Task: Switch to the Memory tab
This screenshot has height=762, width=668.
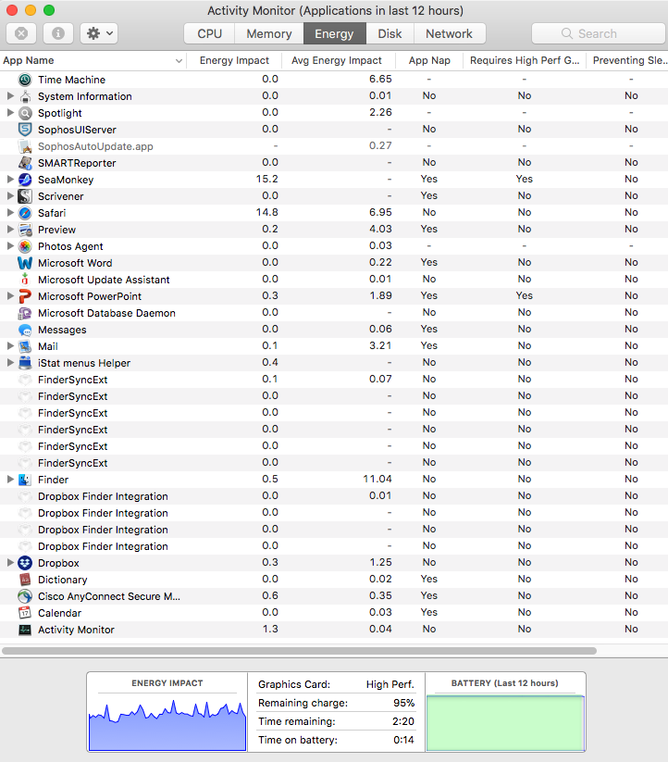Action: (x=269, y=33)
